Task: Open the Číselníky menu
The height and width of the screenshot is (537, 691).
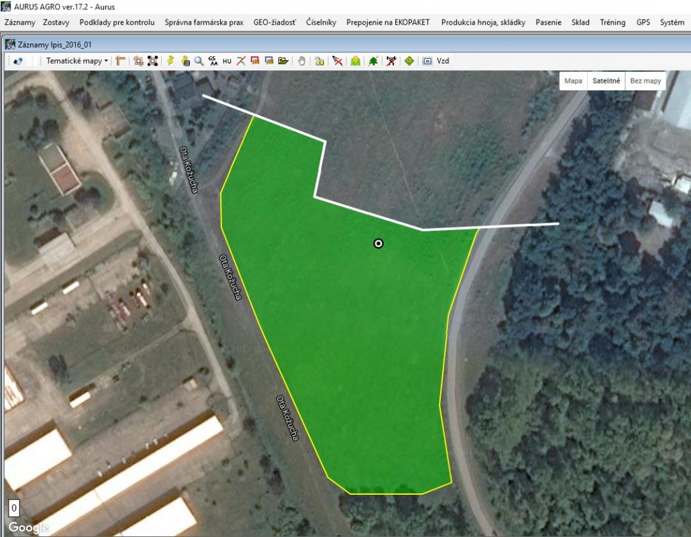Action: [x=321, y=23]
